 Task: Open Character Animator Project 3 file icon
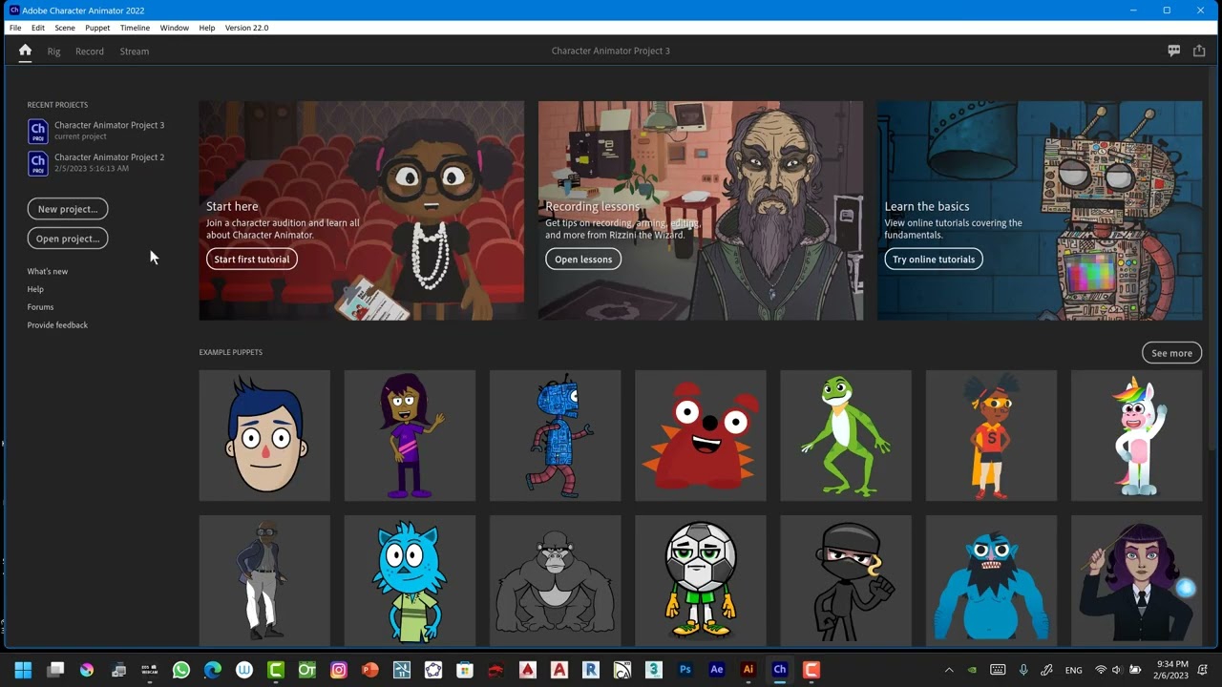pos(37,131)
